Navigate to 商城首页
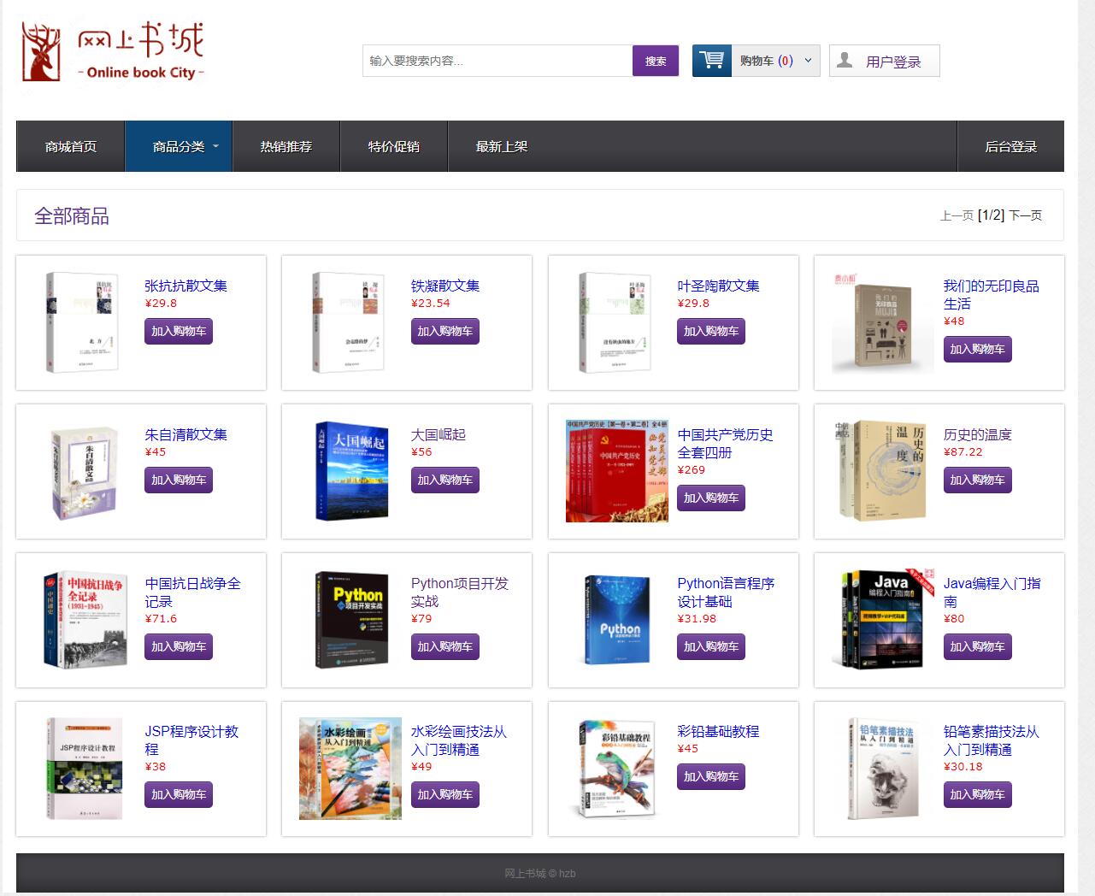 [69, 146]
